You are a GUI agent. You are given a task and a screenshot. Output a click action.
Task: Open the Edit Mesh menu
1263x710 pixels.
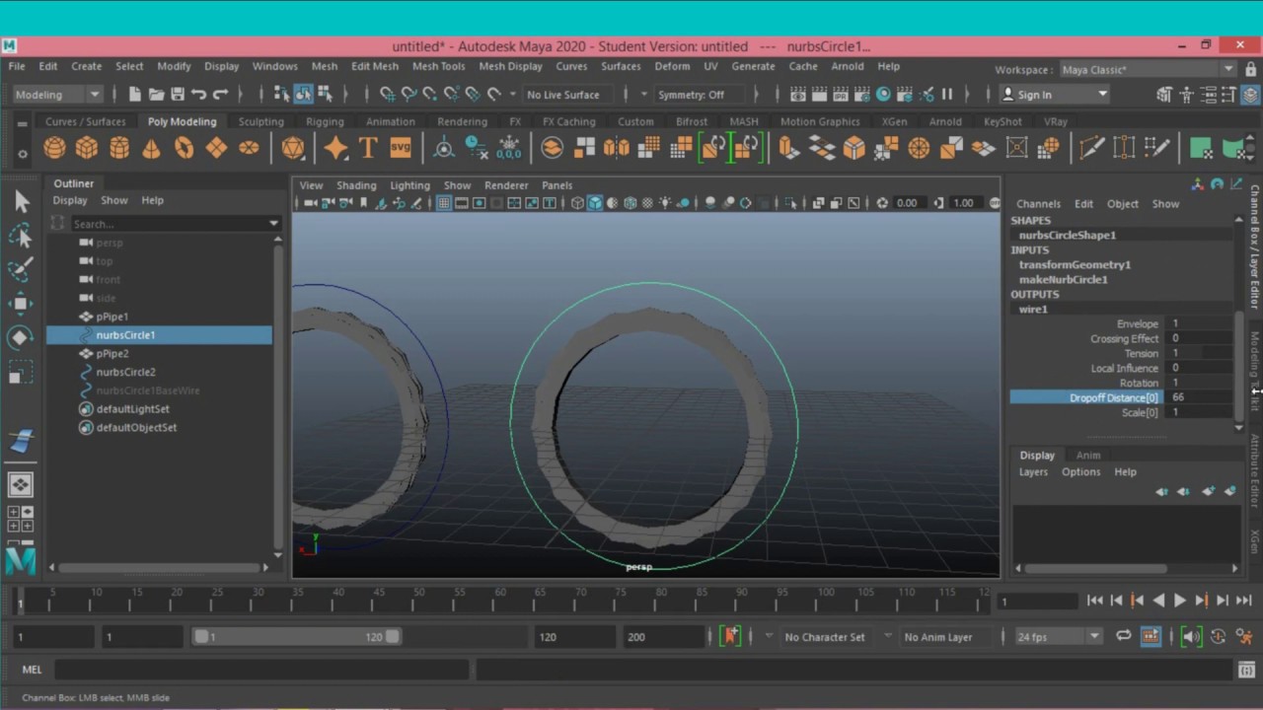point(375,66)
